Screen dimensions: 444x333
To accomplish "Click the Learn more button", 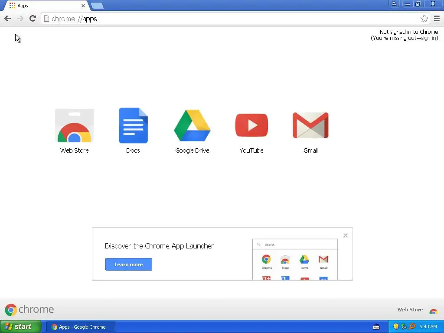I will [128, 264].
